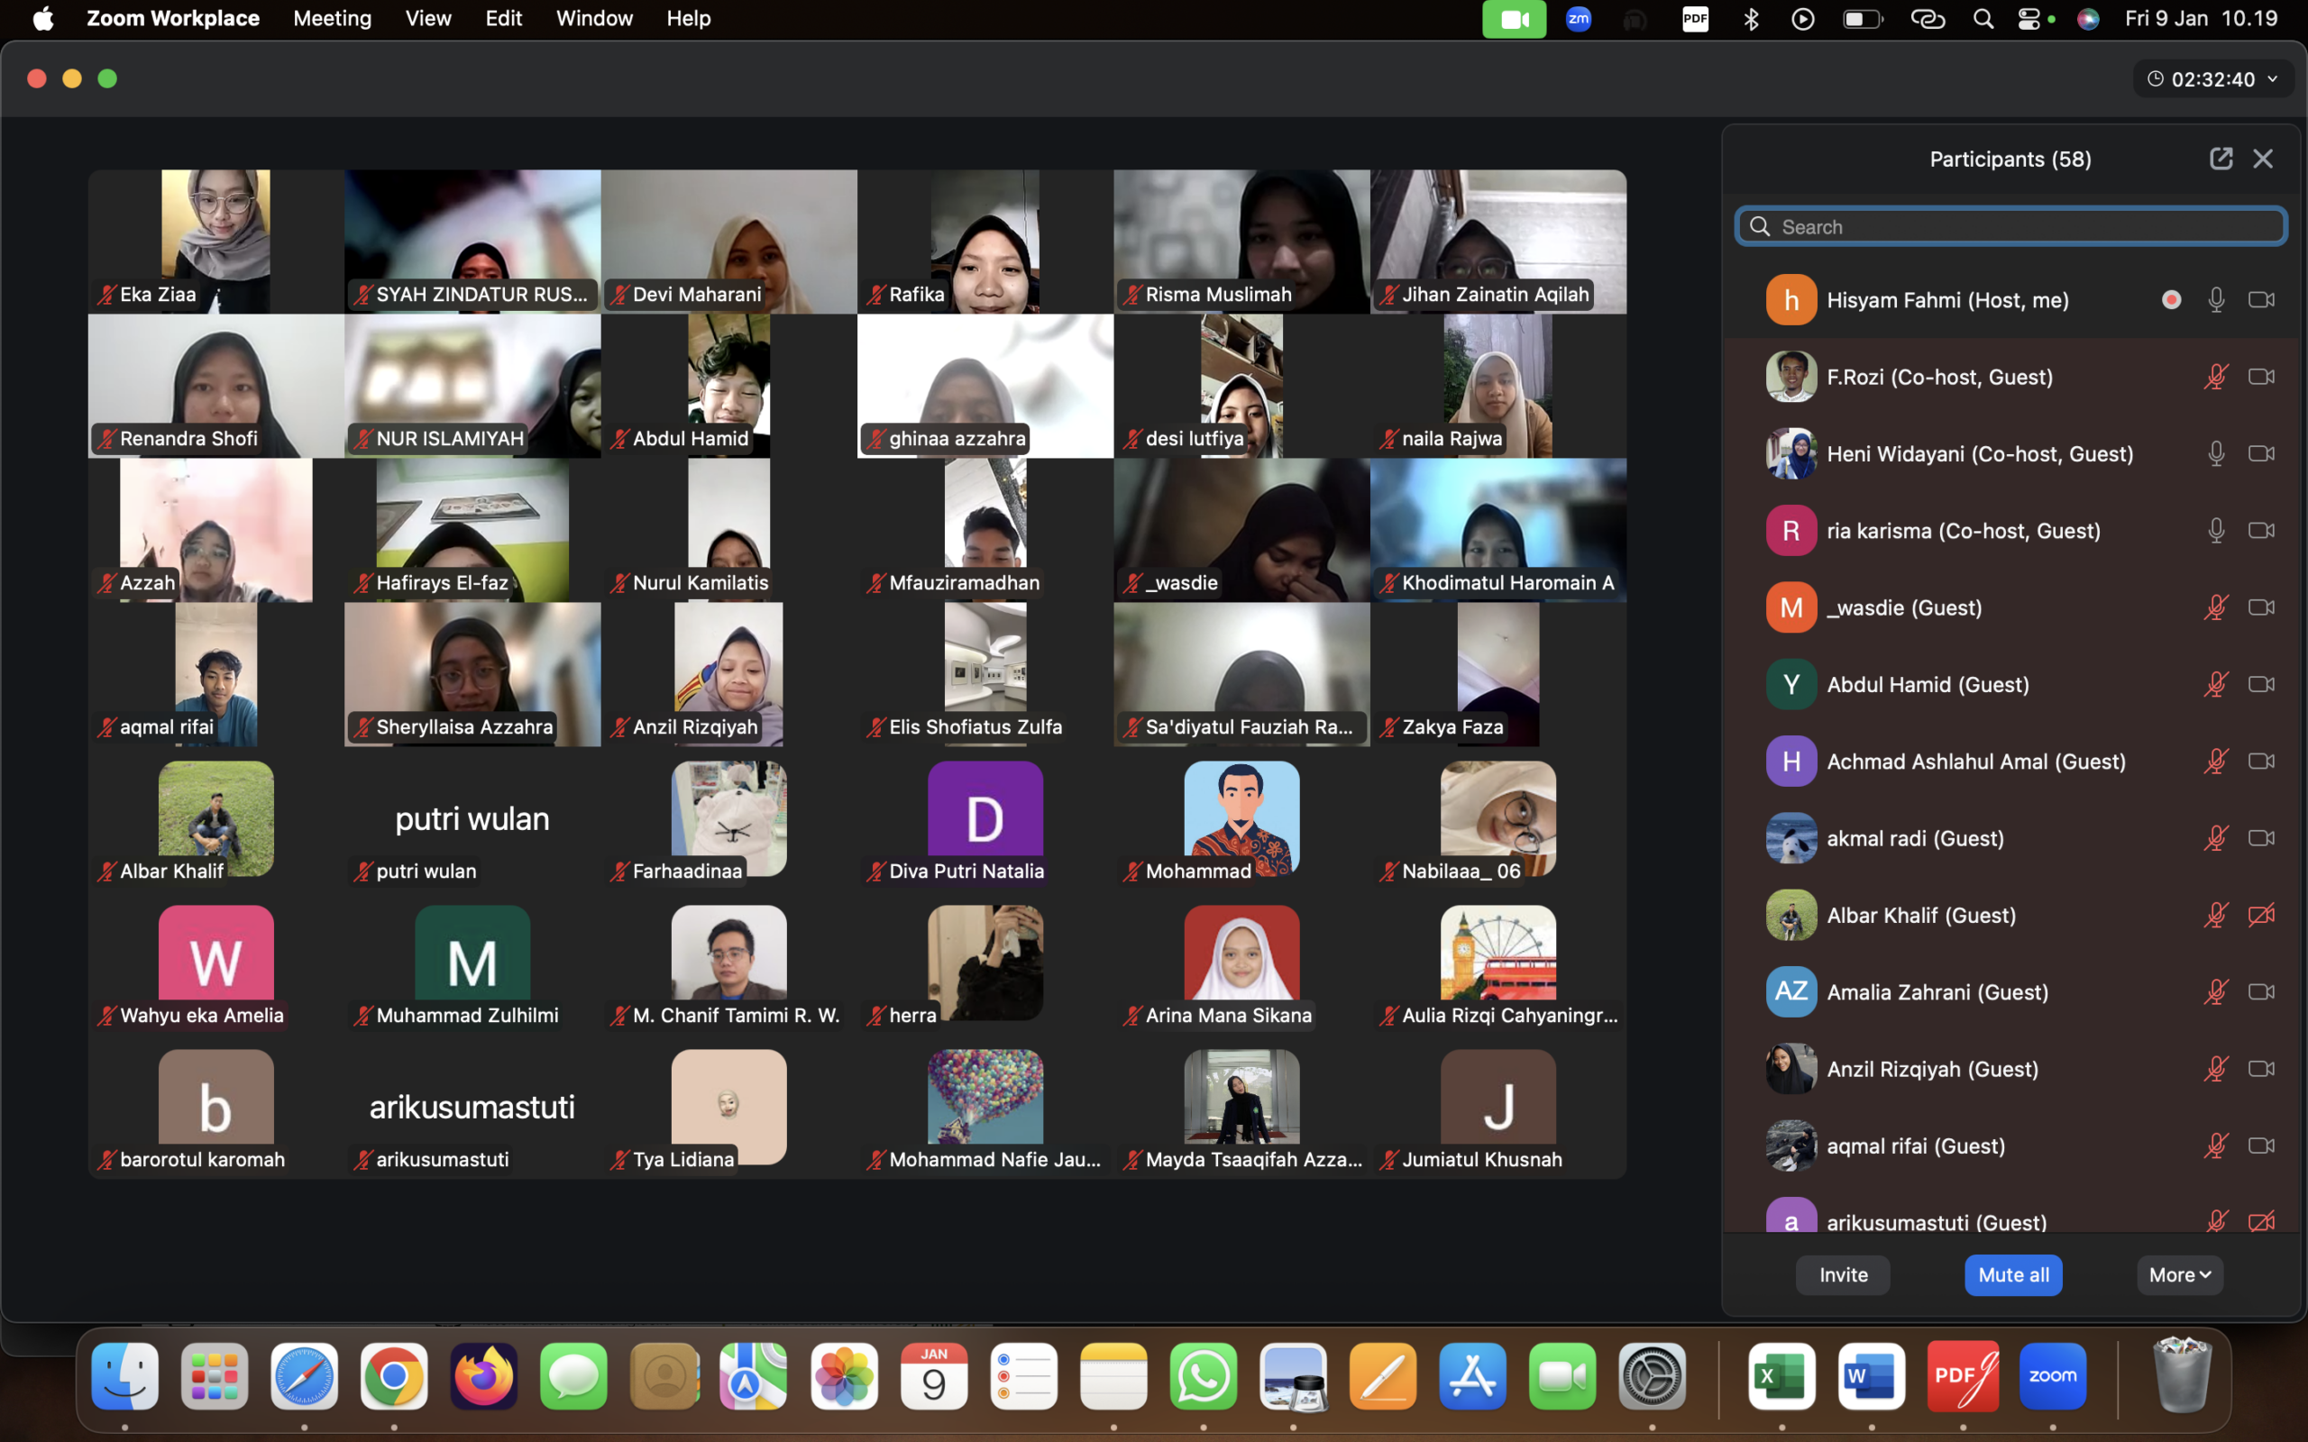
Task: Expand the meeting timer dropdown
Action: 2273,79
